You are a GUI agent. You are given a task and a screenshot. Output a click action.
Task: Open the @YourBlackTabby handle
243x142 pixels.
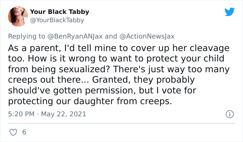click(57, 20)
